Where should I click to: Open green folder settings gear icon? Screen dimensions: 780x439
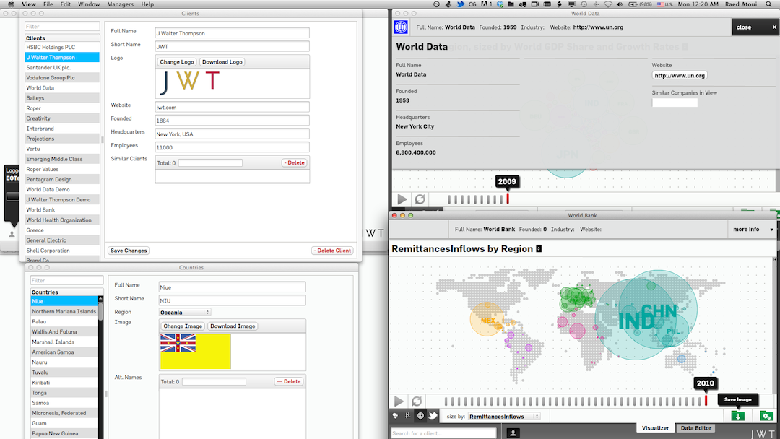(x=766, y=416)
